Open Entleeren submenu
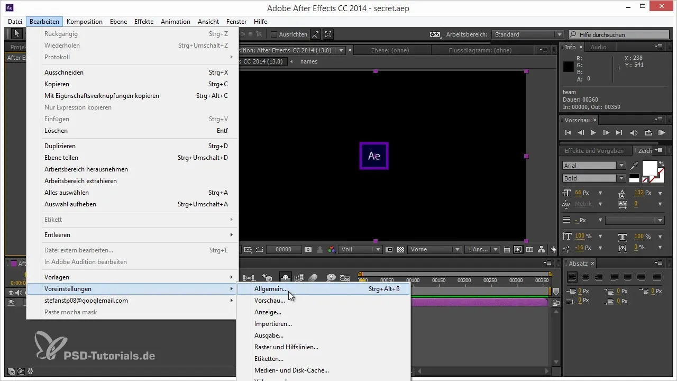The image size is (677, 381). click(132, 235)
